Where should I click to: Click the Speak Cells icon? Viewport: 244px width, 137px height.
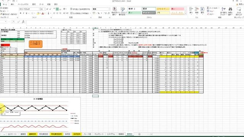point(239,11)
